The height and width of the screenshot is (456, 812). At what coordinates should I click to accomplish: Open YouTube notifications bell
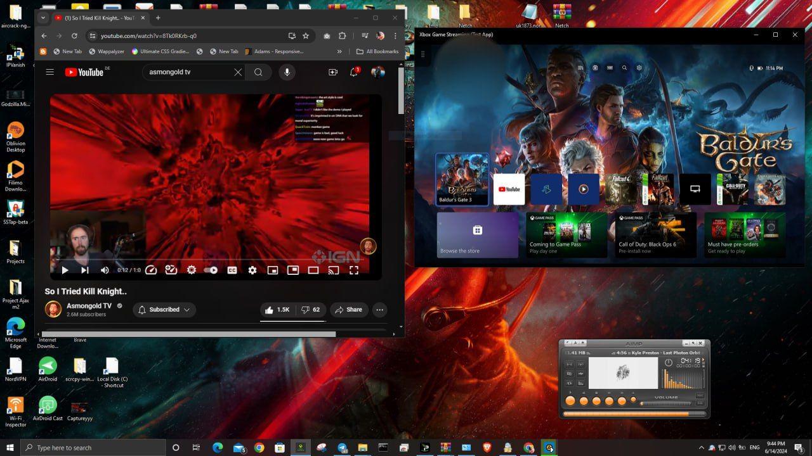(x=354, y=72)
